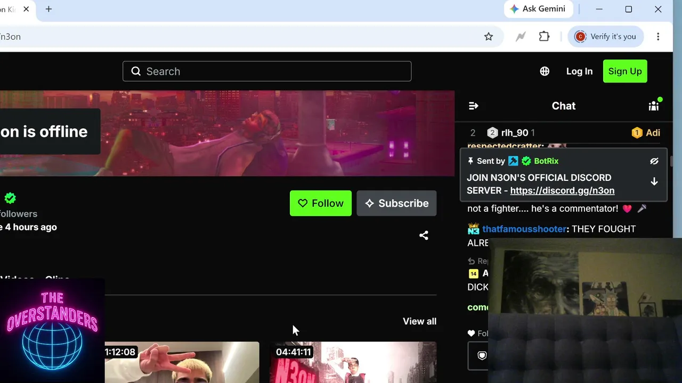Viewport: 682px width, 383px height.
Task: Click the Adi top gifter entry
Action: coord(646,133)
